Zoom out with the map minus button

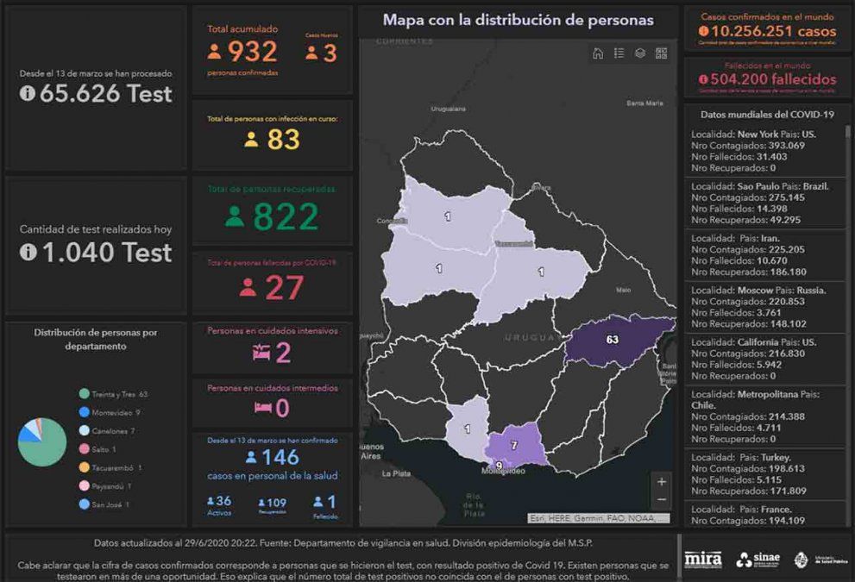pyautogui.click(x=661, y=500)
